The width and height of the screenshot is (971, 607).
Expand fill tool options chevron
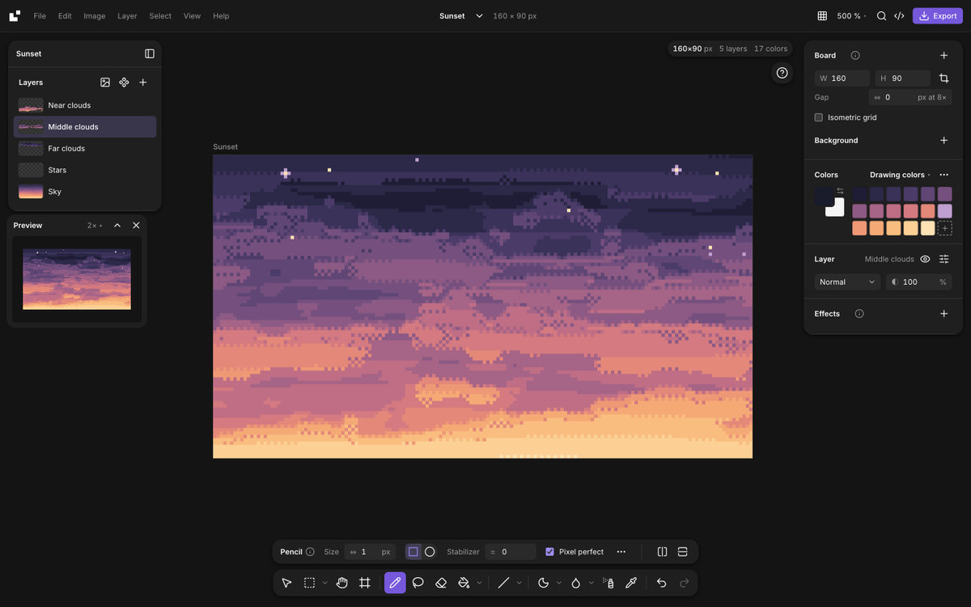pyautogui.click(x=479, y=583)
